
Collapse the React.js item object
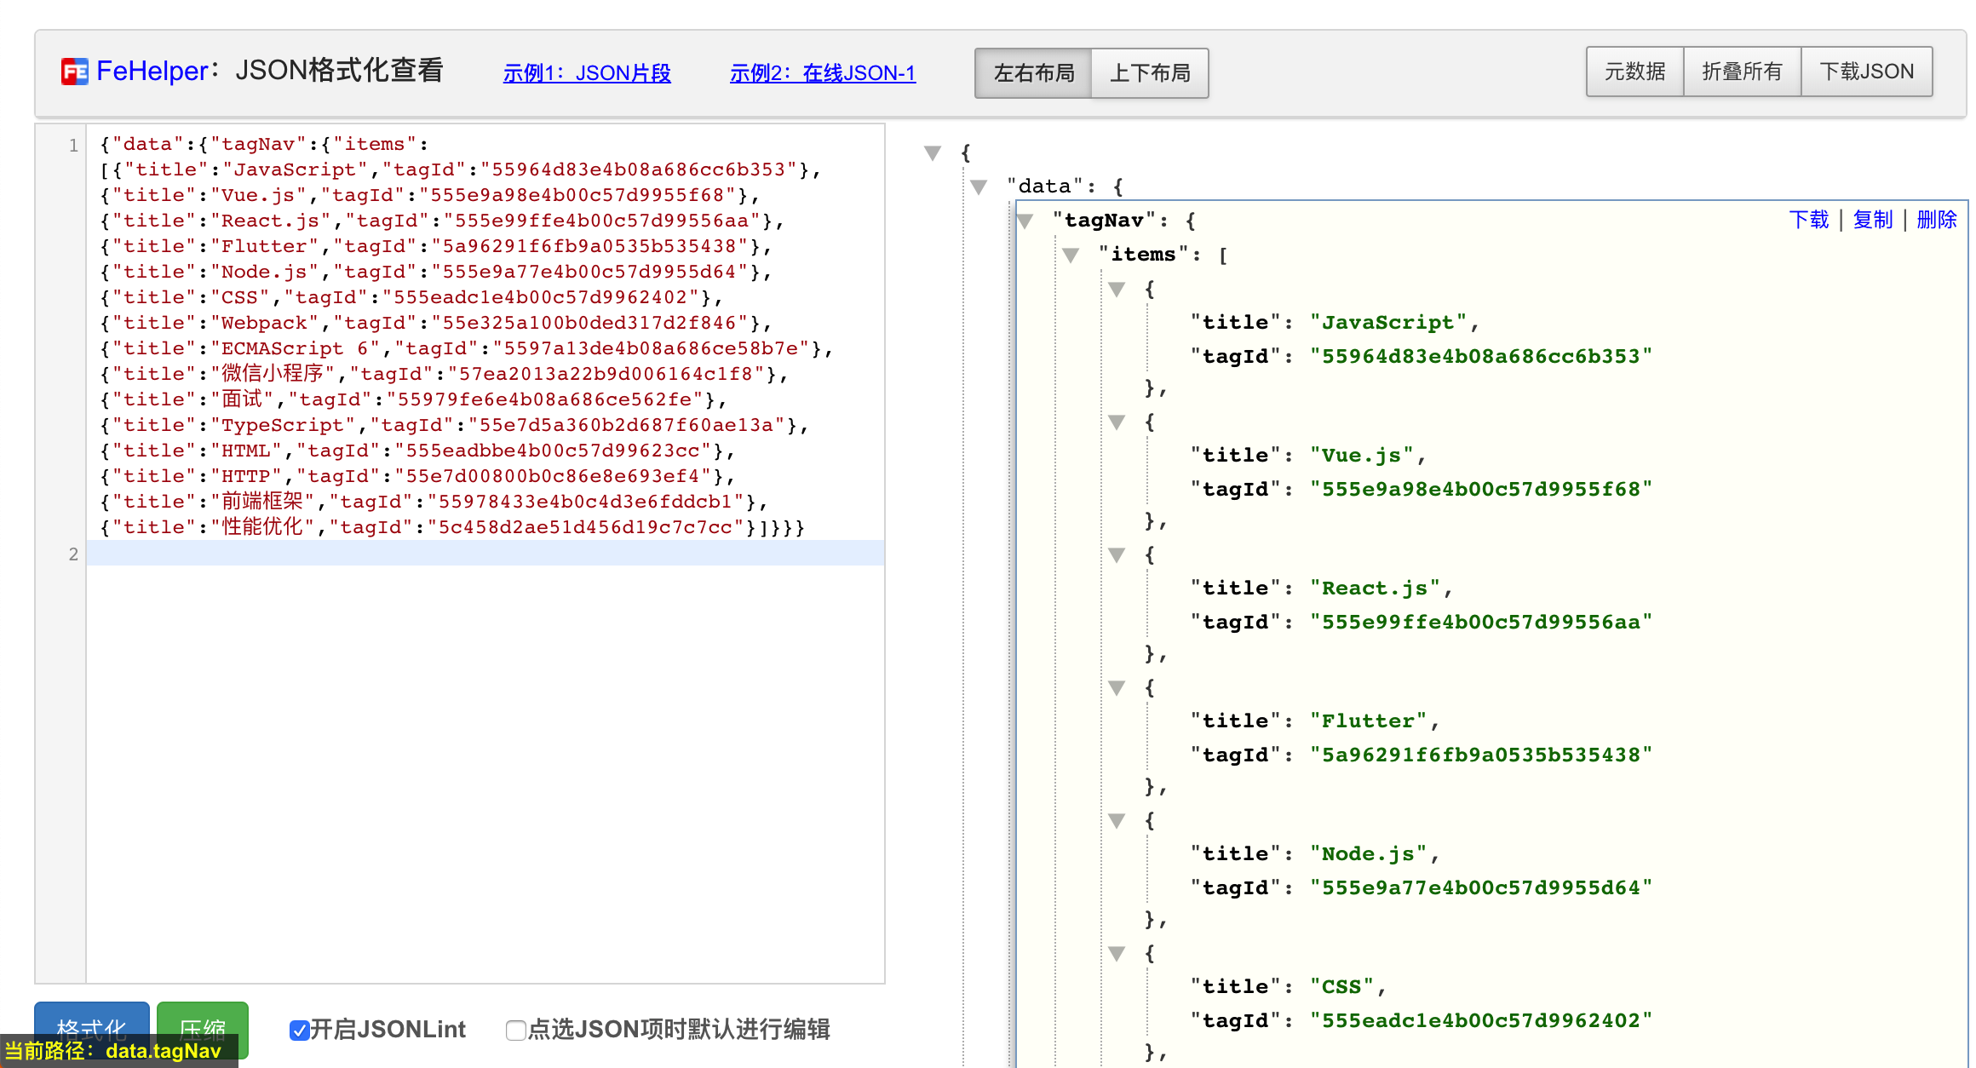[1117, 555]
